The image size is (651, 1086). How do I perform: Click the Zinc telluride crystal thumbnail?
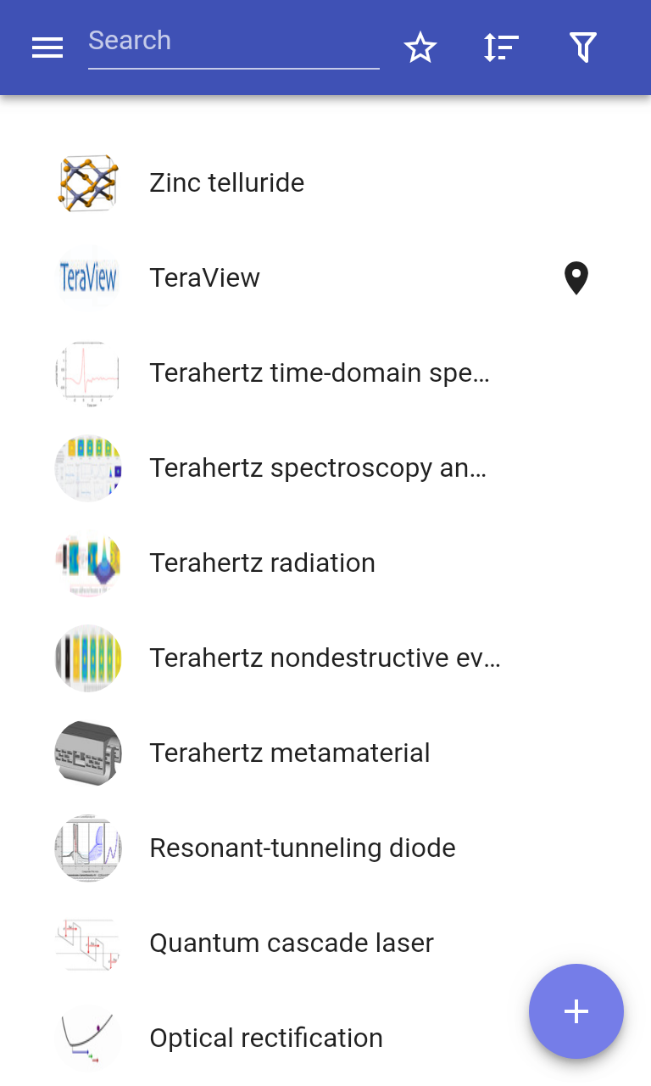click(88, 183)
